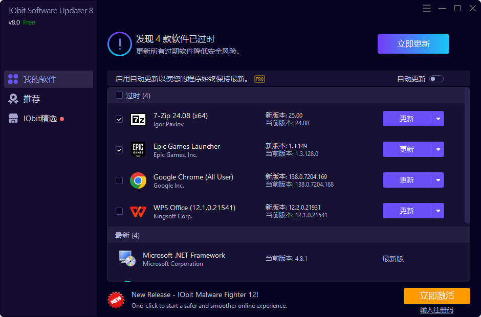Open the 推荐 tab
This screenshot has height=317, width=481.
pos(49,99)
